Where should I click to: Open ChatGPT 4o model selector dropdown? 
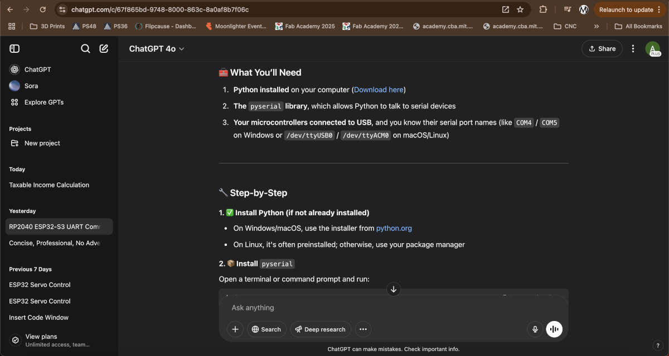[157, 49]
